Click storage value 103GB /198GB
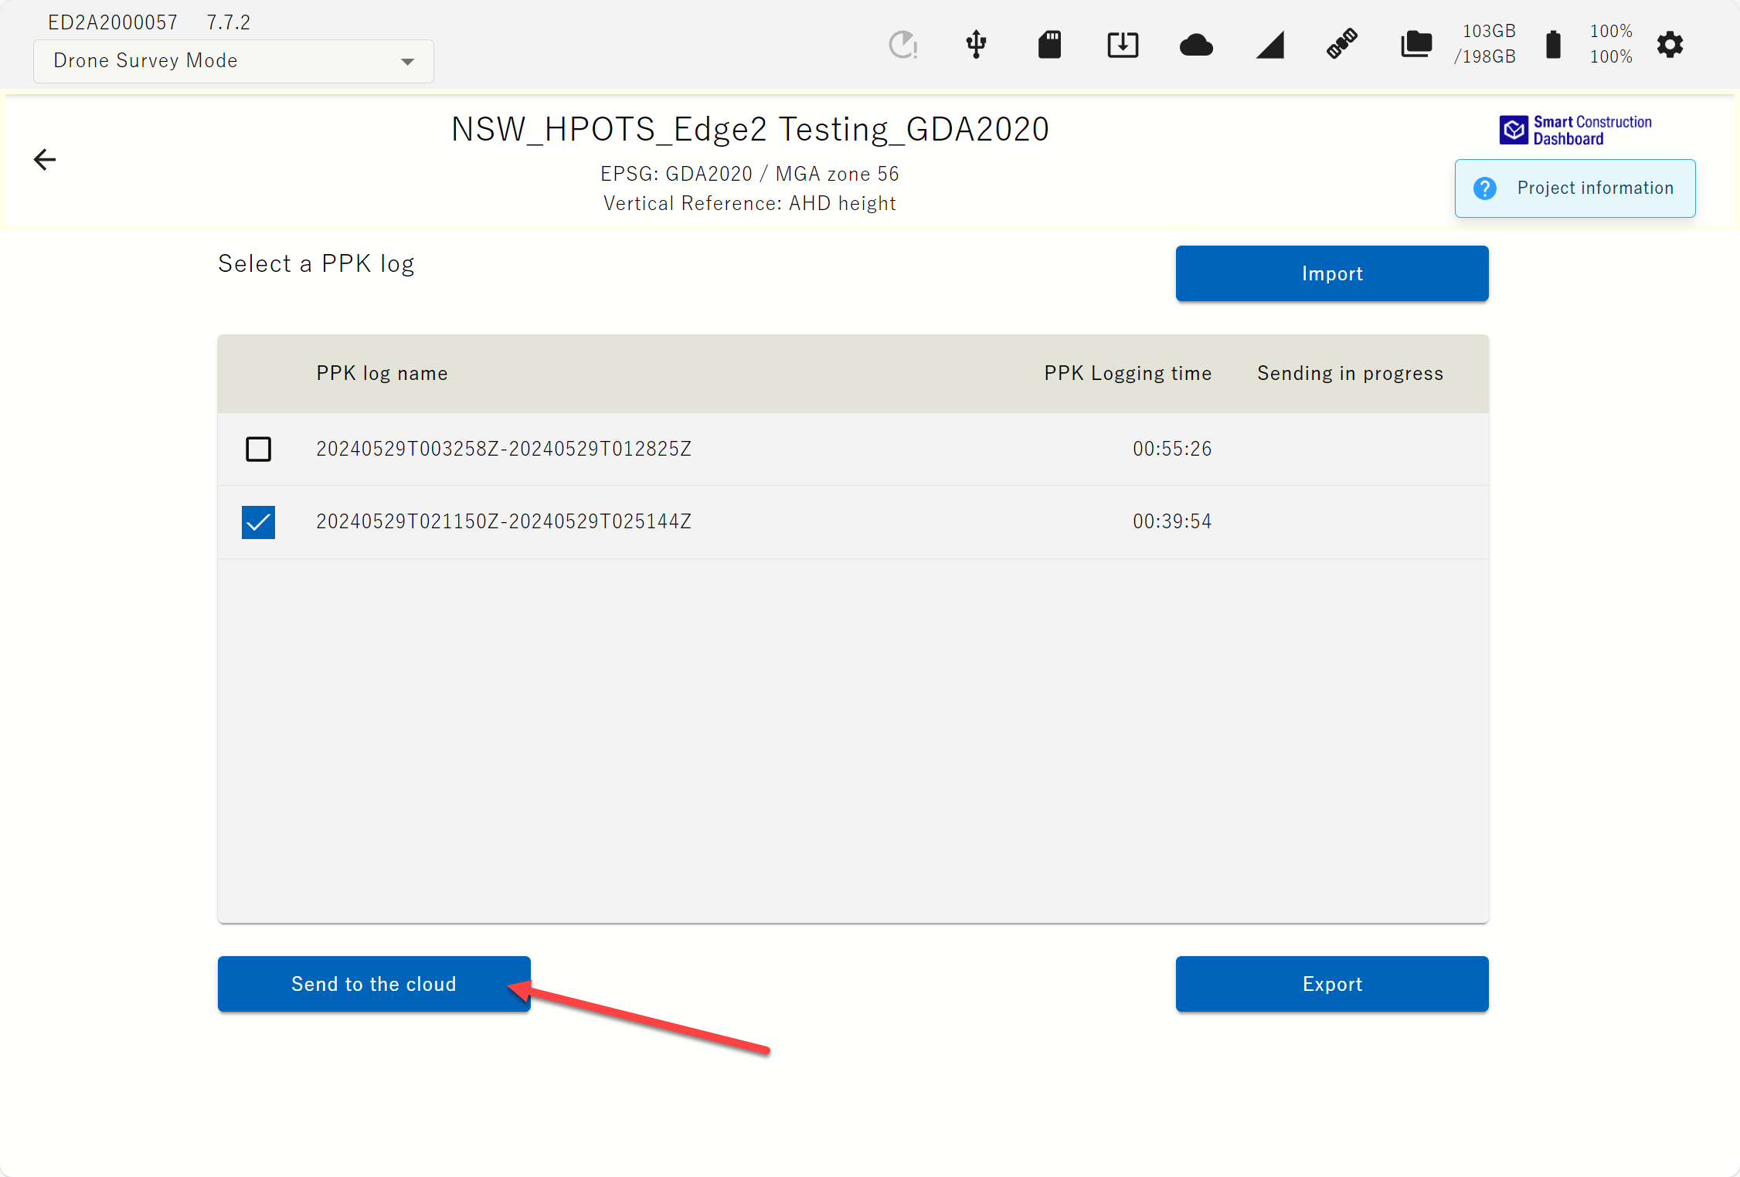Screen dimensions: 1740x1177 1484,44
